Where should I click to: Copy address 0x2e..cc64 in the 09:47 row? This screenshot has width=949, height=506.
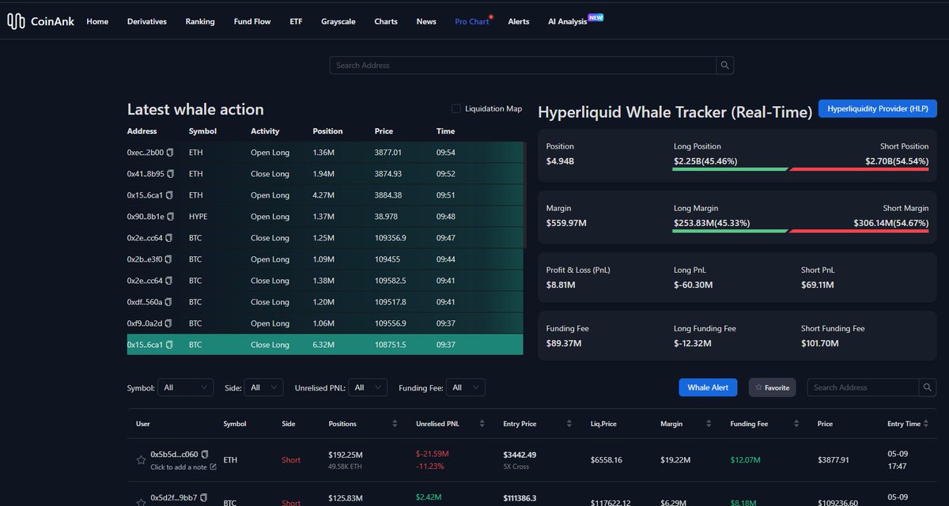tap(170, 238)
